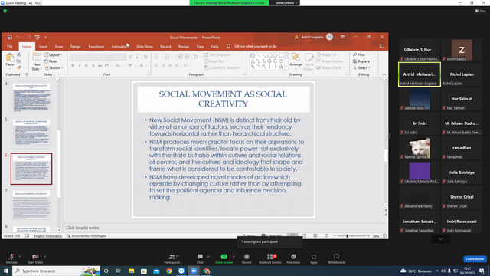Open the File tab
The width and height of the screenshot is (490, 276).
[10, 46]
